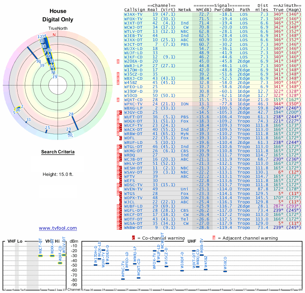Select the WNBW-DT callsign in the last row

[x=133, y=228]
